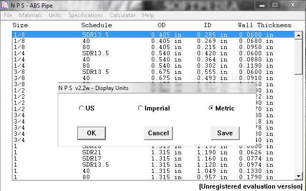Click the Display Units dialog title bar
Image resolution: width=306 pixels, height=191 pixels.
click(157, 88)
